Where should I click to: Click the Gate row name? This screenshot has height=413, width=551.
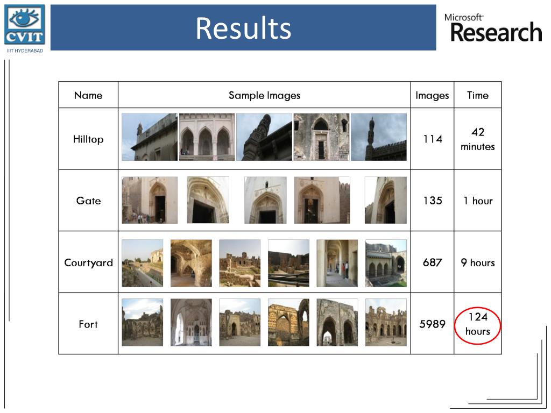(x=89, y=201)
